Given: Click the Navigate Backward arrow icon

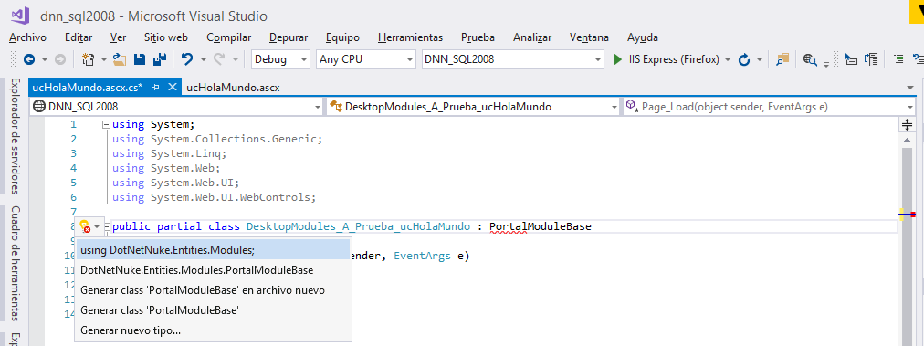Looking at the screenshot, I should click(28, 59).
